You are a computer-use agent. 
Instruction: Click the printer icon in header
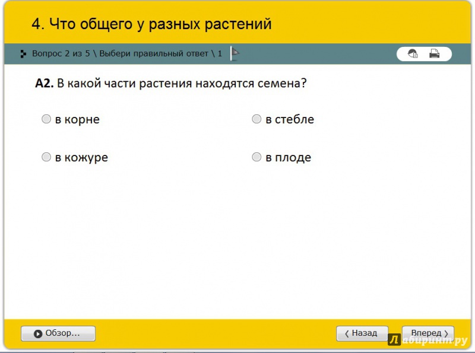435,54
